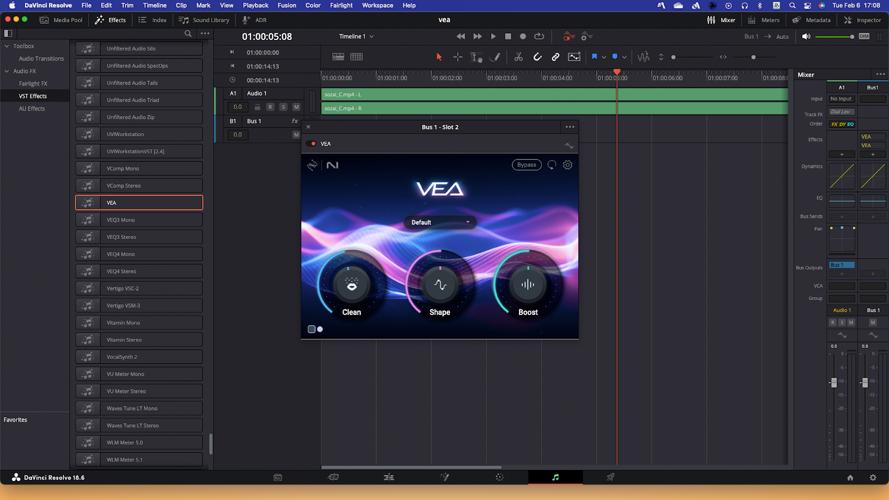Select Fairlight FX category
Screen dimensions: 889x500
[x=33, y=83]
